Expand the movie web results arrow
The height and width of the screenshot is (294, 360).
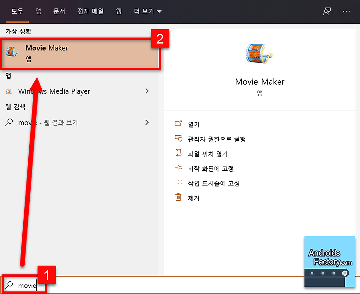coord(147,122)
